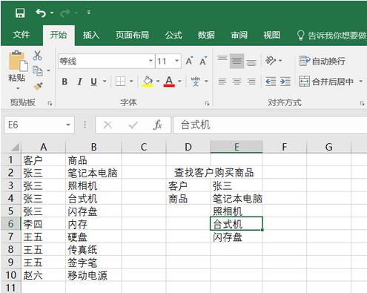Open the 公式 ribbon tab
This screenshot has width=367, height=293.
pyautogui.click(x=173, y=35)
